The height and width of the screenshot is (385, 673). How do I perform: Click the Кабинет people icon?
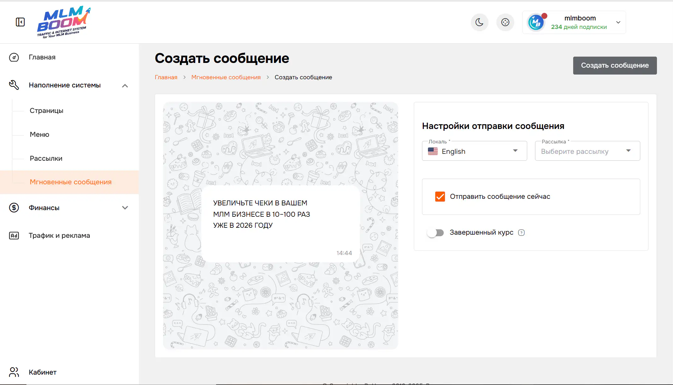[x=14, y=372]
